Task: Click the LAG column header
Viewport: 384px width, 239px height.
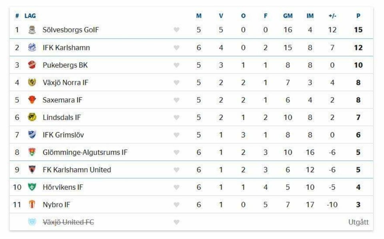Action: [x=30, y=16]
